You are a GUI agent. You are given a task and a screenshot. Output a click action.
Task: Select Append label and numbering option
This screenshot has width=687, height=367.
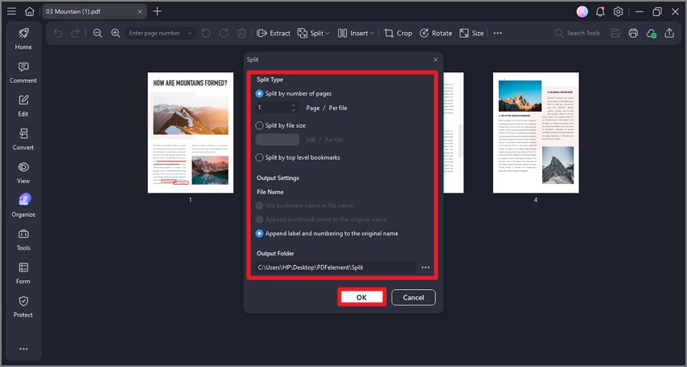point(327,234)
